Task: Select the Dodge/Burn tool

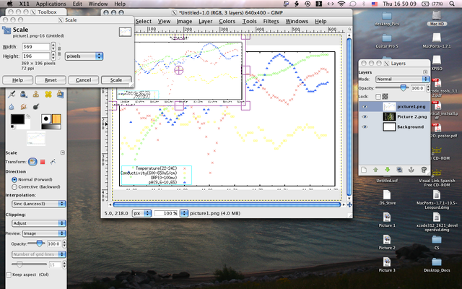Action: [x=36, y=106]
